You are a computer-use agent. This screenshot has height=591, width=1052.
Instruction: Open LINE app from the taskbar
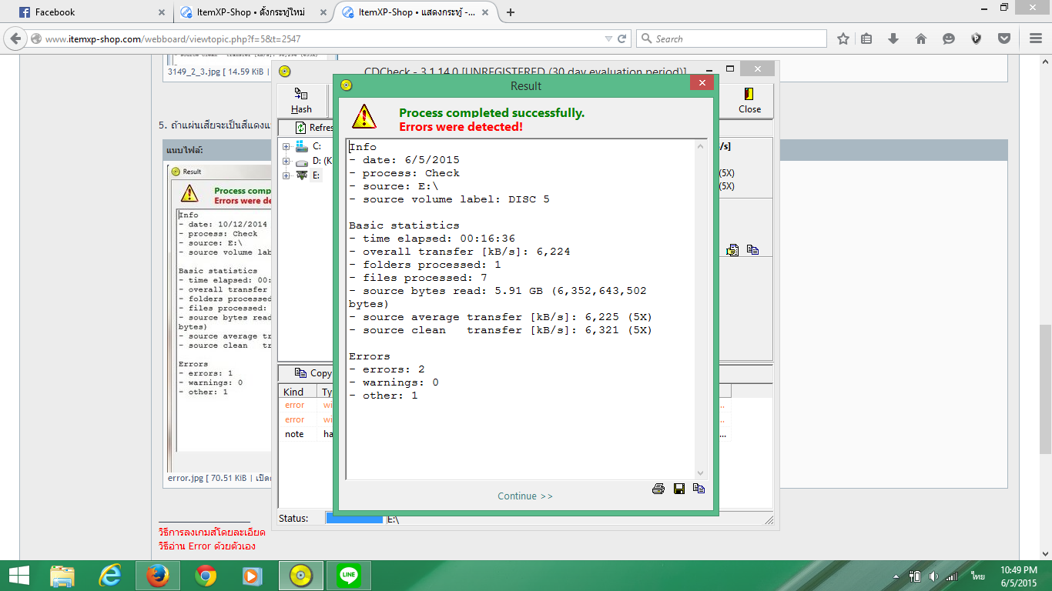point(349,576)
